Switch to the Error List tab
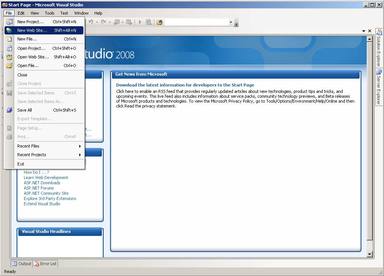 pyautogui.click(x=45, y=264)
